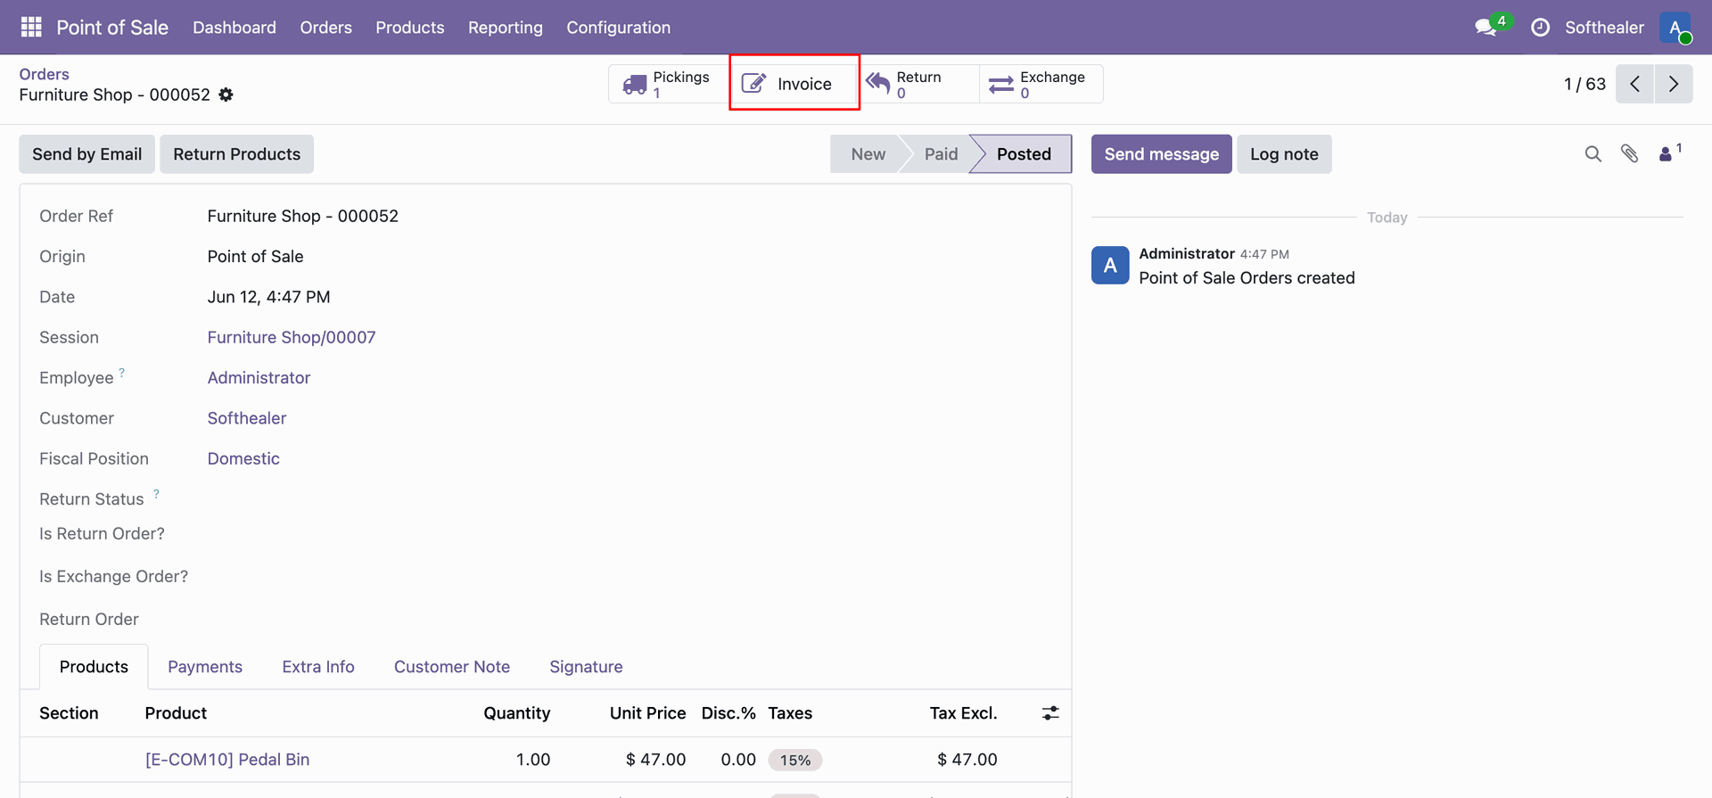Screen dimensions: 1712x798
Task: Click the Softhealer company name in navbar
Action: pos(1604,28)
